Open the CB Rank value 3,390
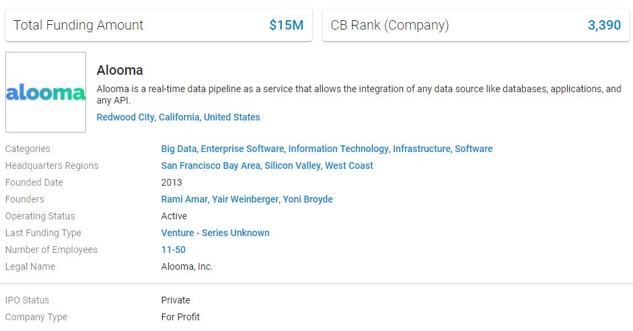 pos(604,25)
